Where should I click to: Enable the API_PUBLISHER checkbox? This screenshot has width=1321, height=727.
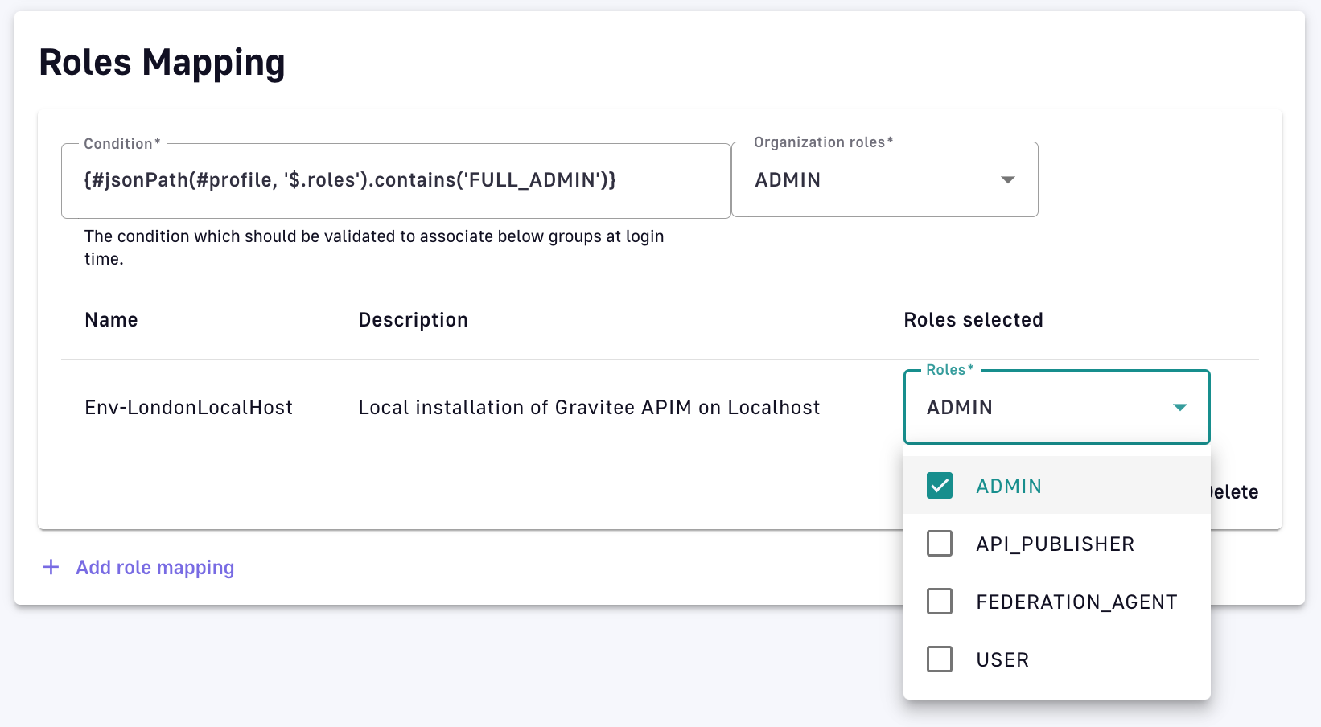coord(940,544)
